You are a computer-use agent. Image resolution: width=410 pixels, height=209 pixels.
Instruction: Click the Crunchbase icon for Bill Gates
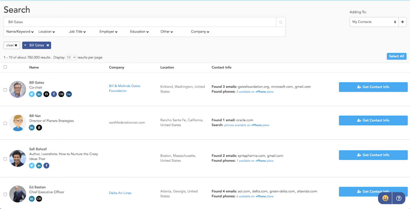coord(61,94)
